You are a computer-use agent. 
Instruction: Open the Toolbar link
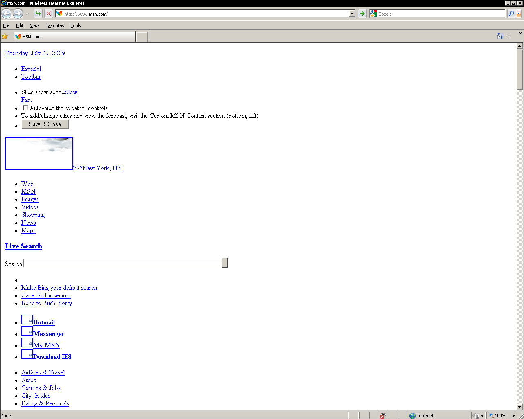(31, 77)
